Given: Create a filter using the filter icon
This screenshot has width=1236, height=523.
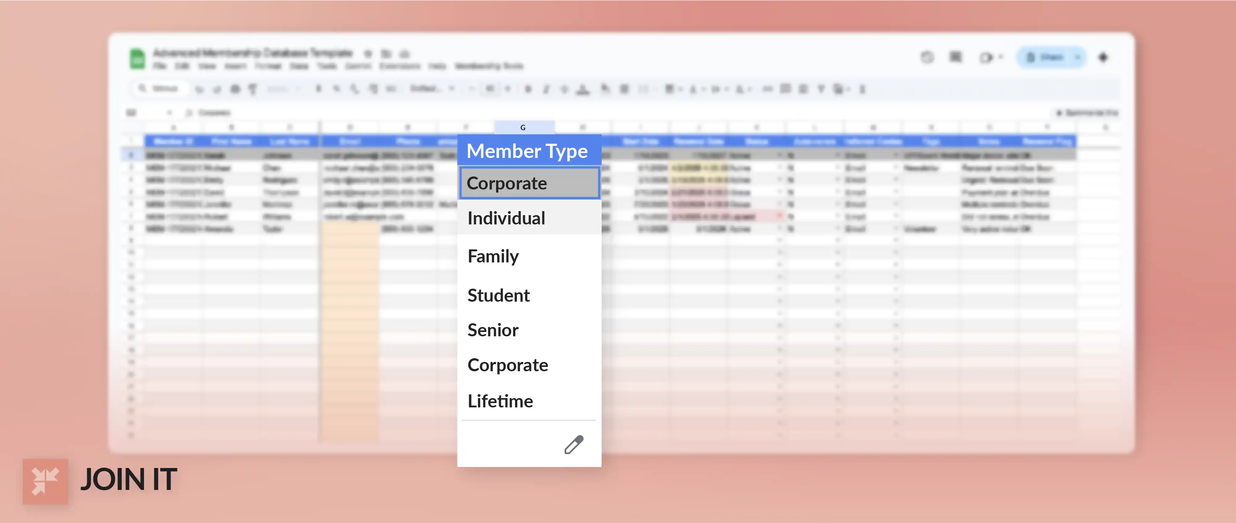Looking at the screenshot, I should coord(821,89).
